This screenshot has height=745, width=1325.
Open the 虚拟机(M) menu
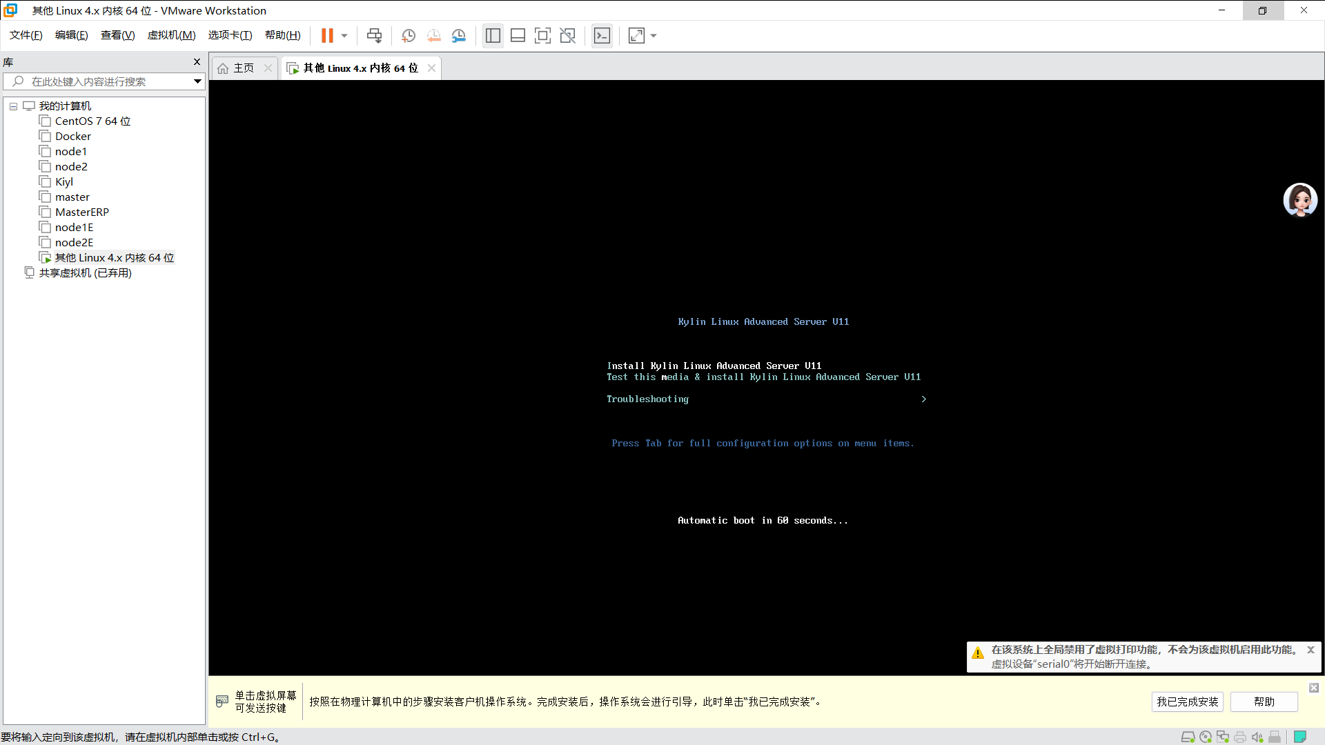tap(171, 35)
